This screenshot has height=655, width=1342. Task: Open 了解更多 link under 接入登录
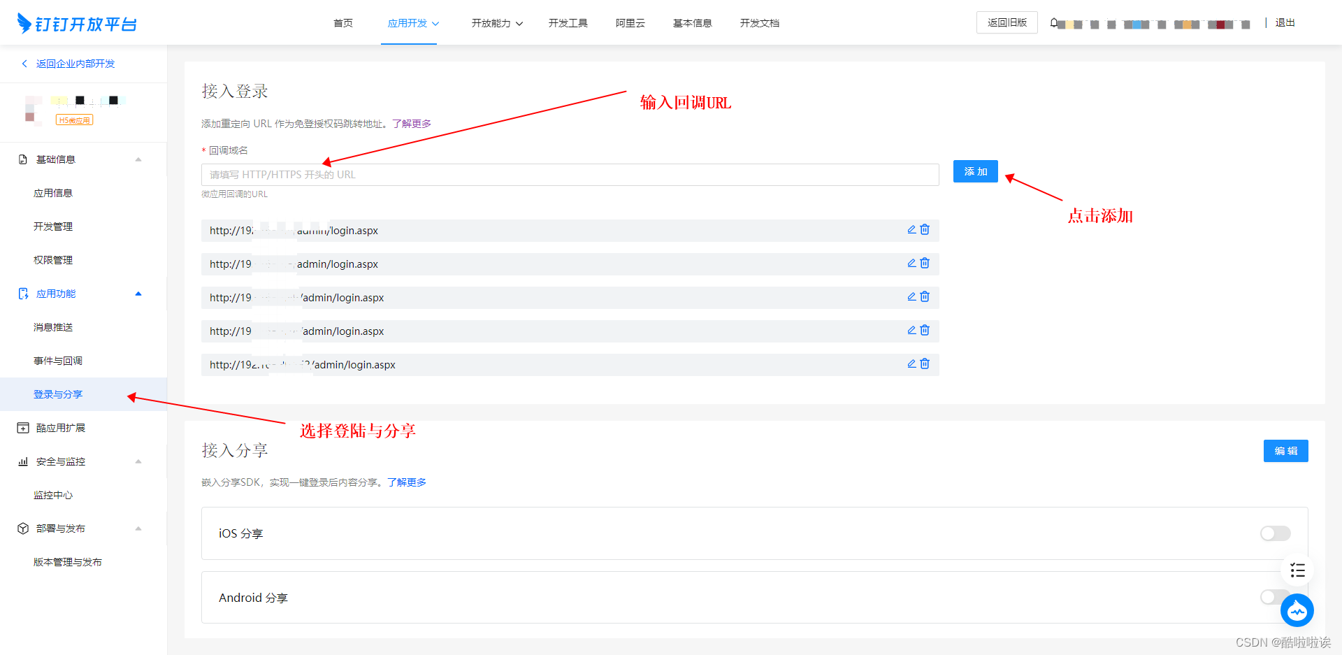pos(412,124)
